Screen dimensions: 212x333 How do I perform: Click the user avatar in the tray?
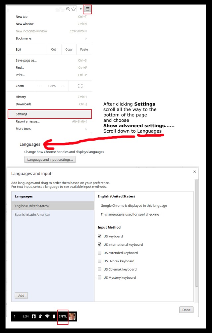tap(72, 316)
